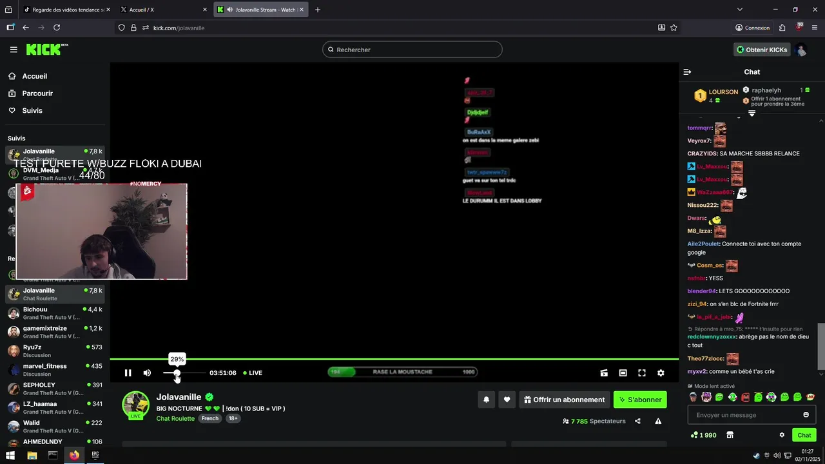Open the Kicks shop icon beside the 1 990 balance
This screenshot has width=825, height=464.
coord(730,435)
